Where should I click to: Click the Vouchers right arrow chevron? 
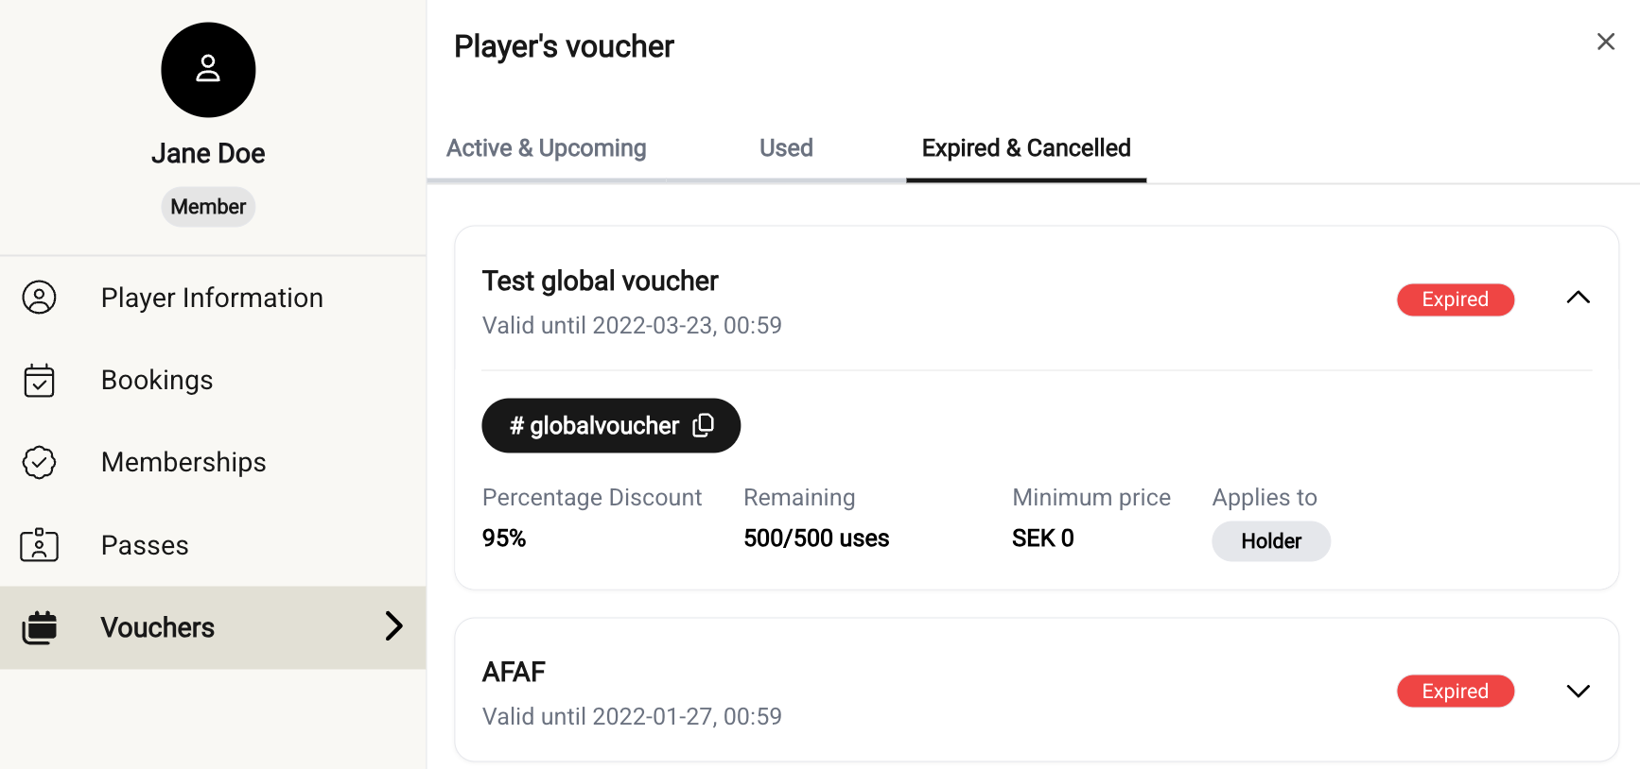click(x=393, y=625)
